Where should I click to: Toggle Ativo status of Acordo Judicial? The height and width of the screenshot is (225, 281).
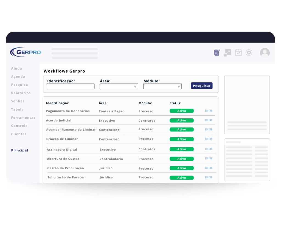(181, 120)
